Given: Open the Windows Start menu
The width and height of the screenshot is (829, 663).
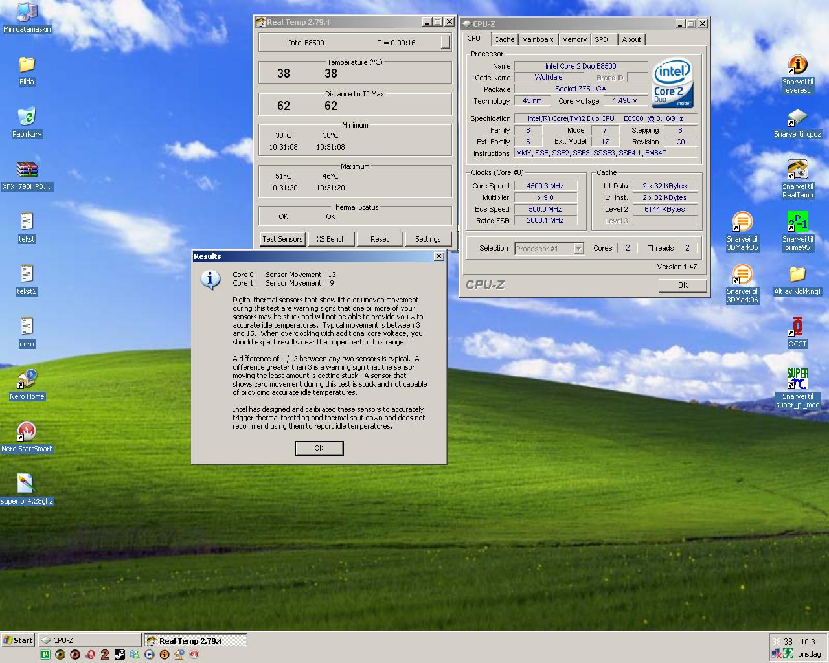Looking at the screenshot, I should [17, 640].
